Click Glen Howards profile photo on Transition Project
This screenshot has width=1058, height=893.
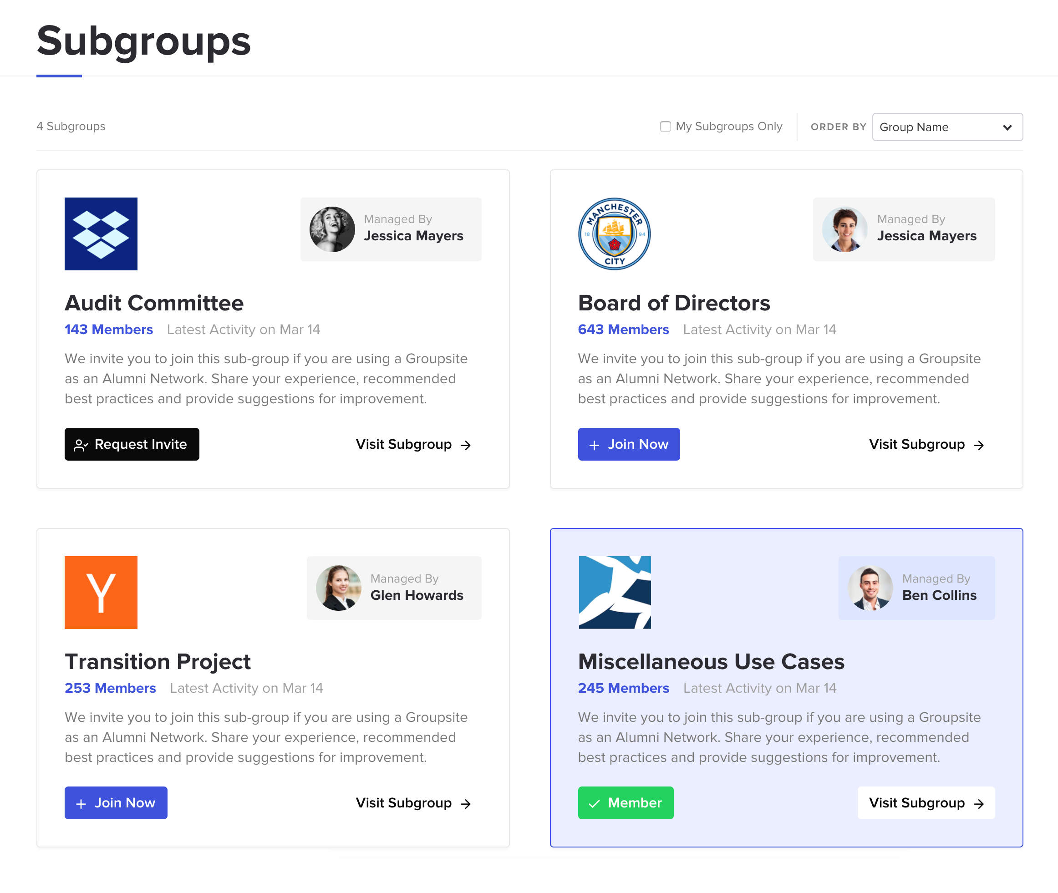tap(339, 587)
